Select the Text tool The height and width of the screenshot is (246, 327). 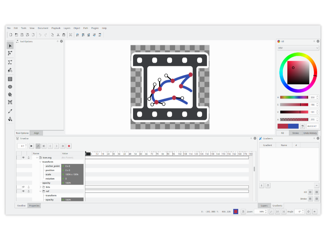(x=10, y=102)
